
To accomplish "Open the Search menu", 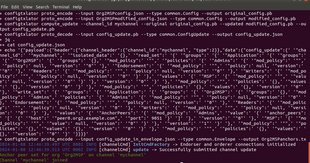I will [x=43, y=7].
